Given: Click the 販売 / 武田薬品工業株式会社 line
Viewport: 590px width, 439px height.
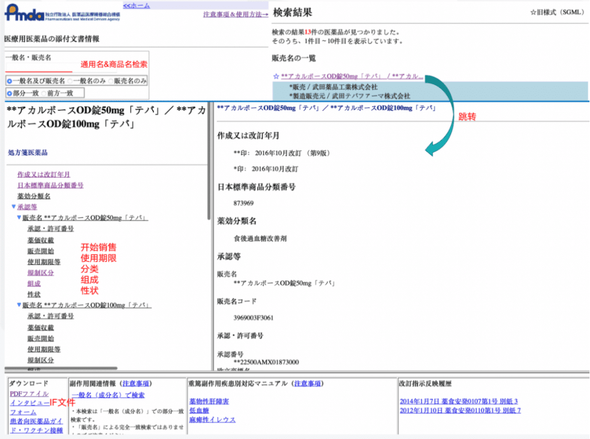Looking at the screenshot, I should pos(333,87).
